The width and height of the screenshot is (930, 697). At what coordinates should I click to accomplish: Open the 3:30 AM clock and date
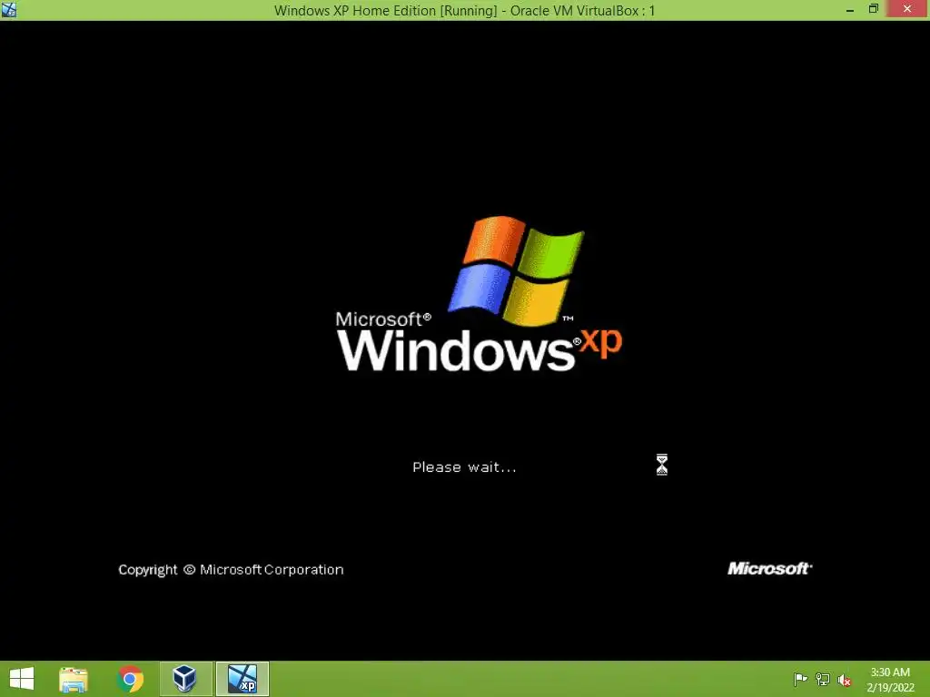point(890,680)
